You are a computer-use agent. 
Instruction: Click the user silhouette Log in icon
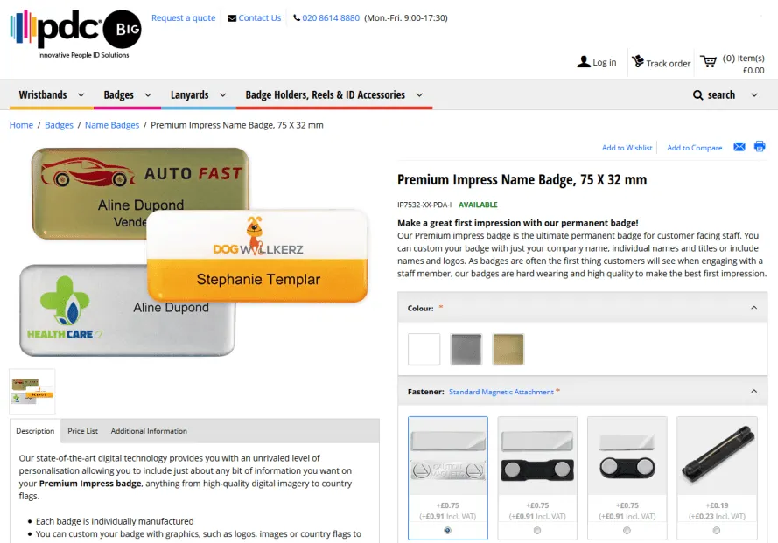click(x=584, y=62)
